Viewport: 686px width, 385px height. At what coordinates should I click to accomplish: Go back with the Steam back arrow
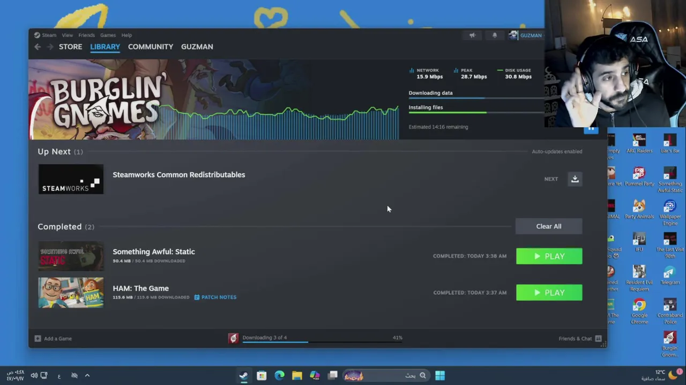38,47
